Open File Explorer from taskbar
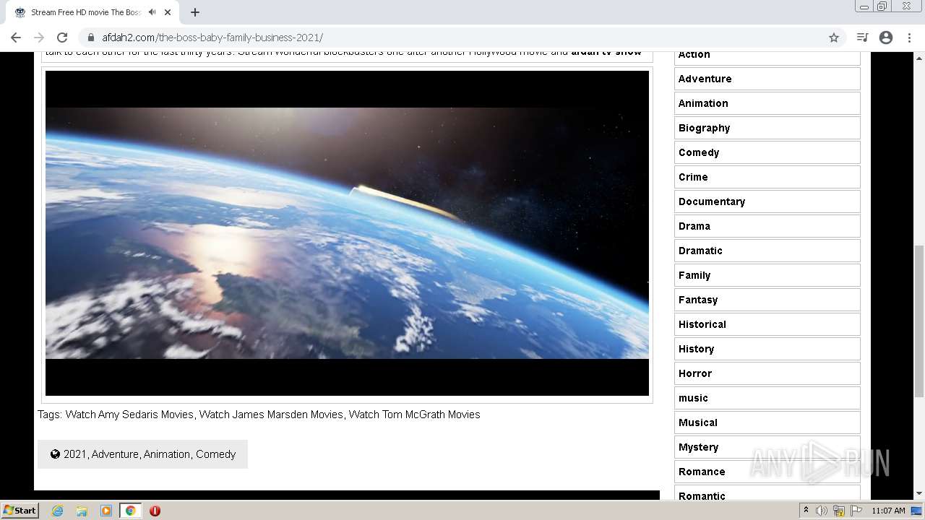The height and width of the screenshot is (520, 925). point(82,511)
